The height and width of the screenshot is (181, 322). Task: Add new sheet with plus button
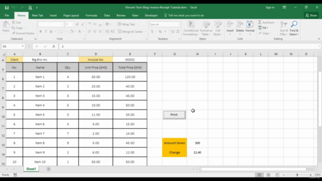point(48,169)
